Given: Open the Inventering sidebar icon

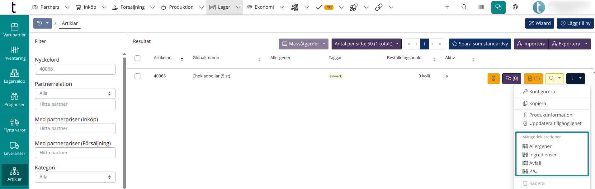Looking at the screenshot, I should pos(14,53).
